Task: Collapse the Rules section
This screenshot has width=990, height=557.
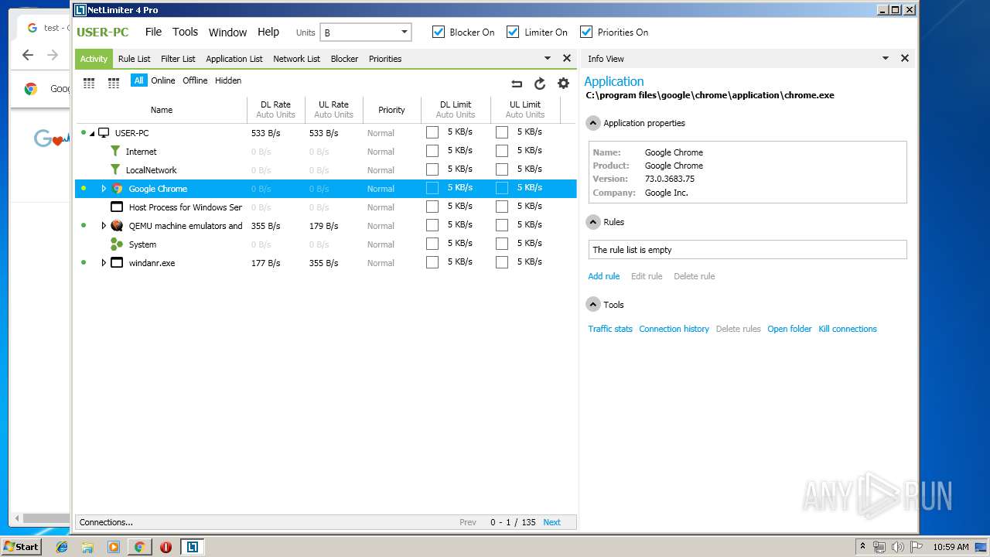Action: tap(593, 222)
